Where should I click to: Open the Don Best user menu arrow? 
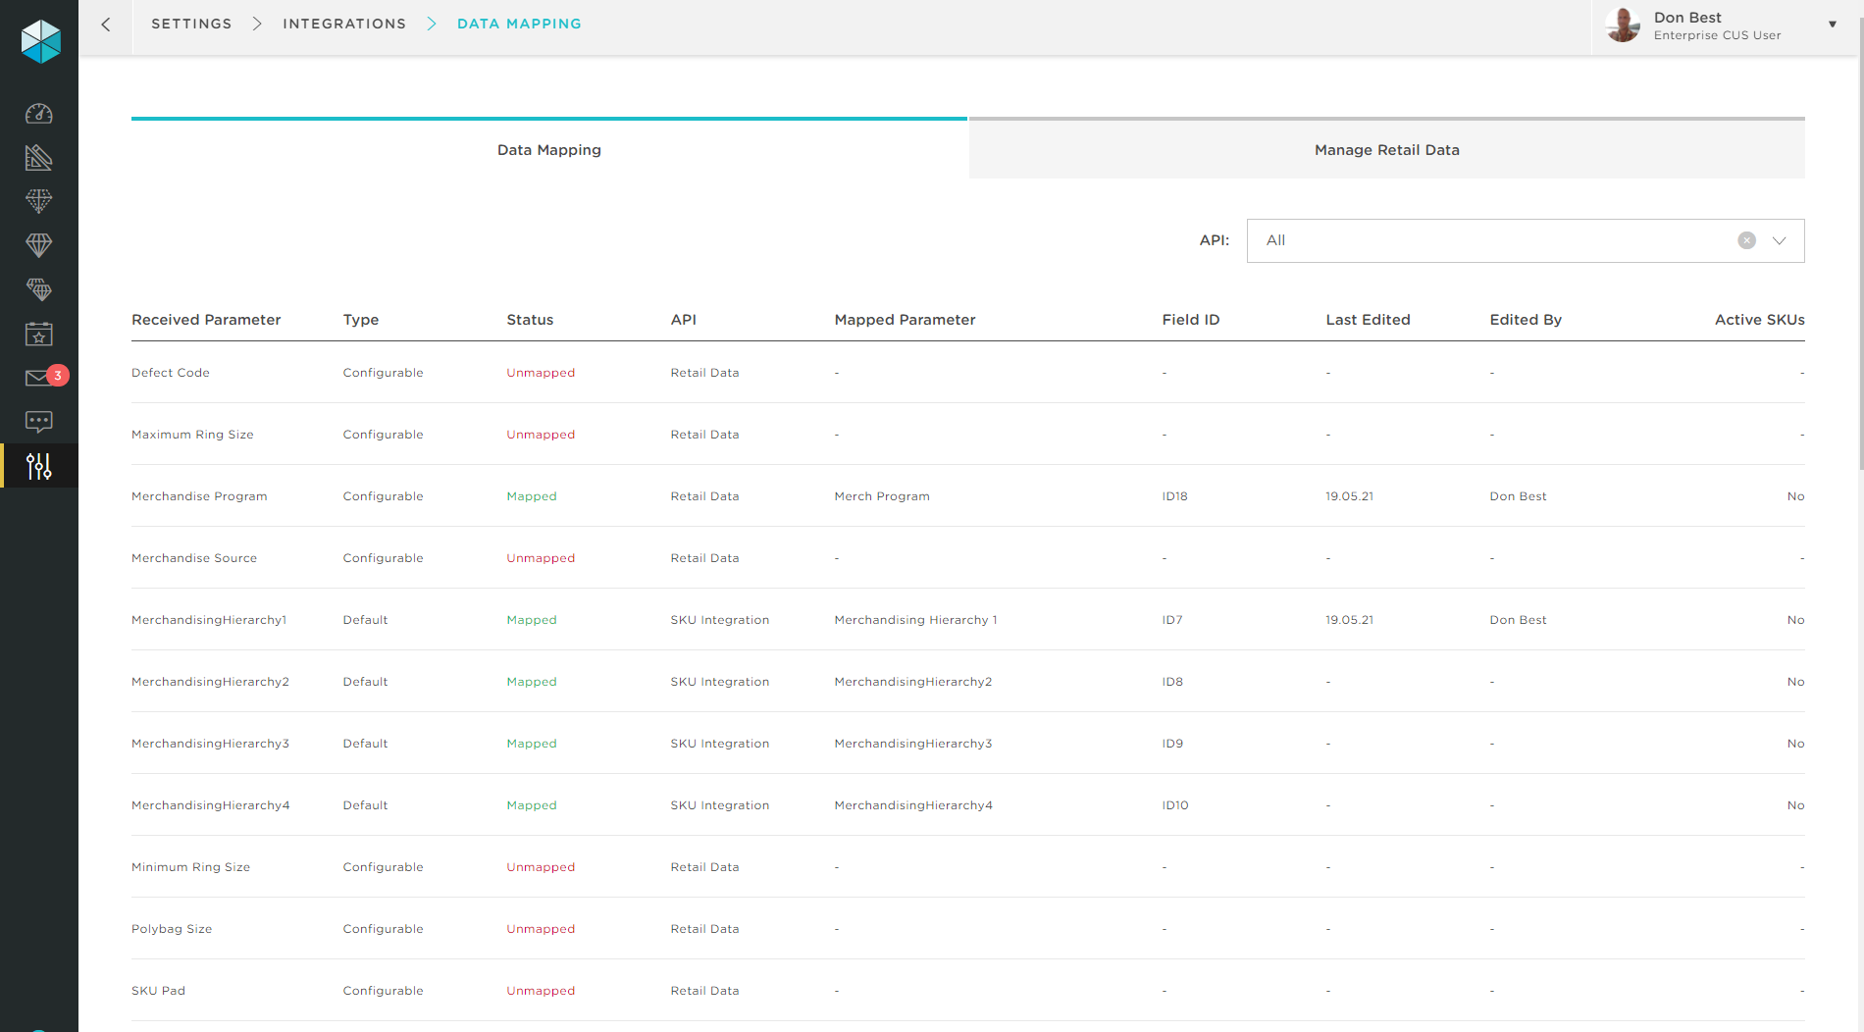(1832, 25)
